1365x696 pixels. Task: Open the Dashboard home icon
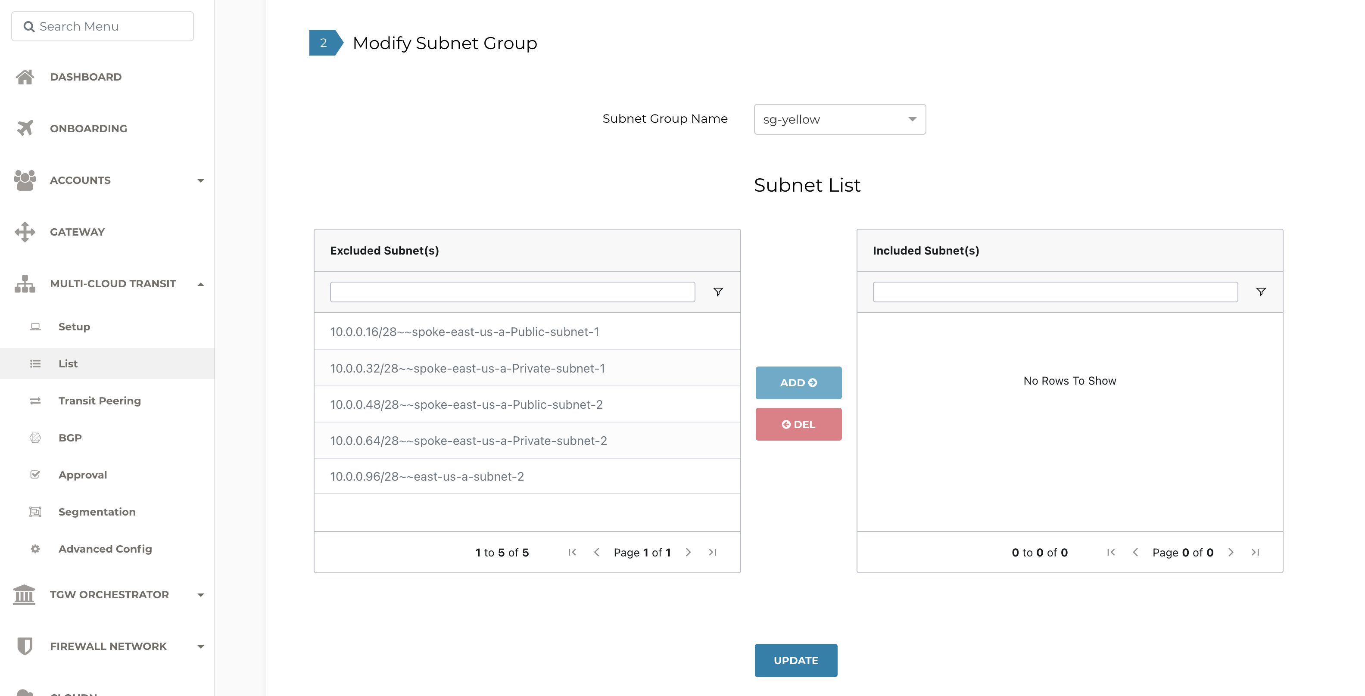[25, 76]
